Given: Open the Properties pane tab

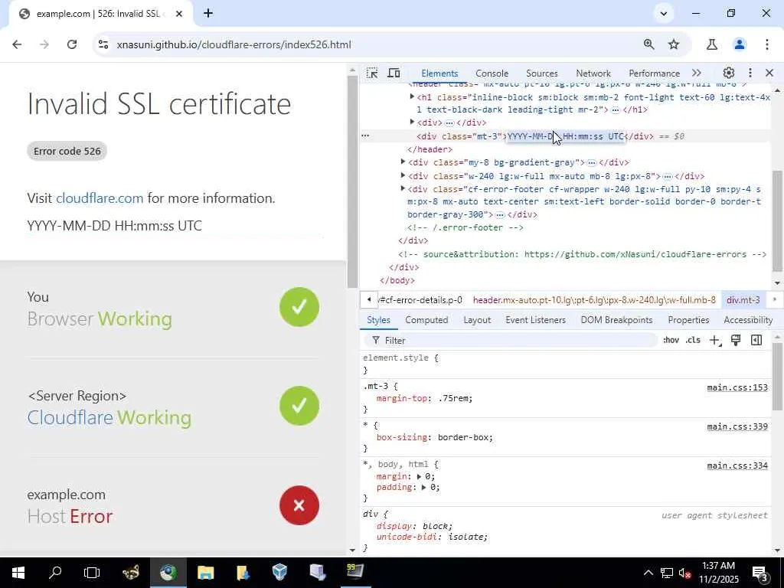Looking at the screenshot, I should (688, 320).
